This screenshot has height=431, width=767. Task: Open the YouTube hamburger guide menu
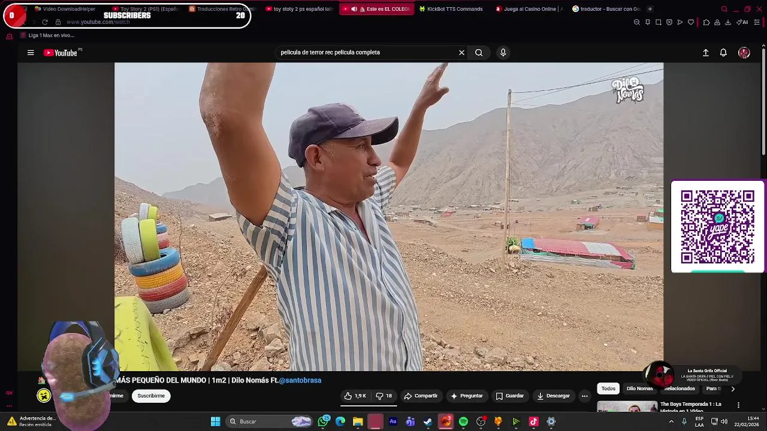tap(31, 53)
